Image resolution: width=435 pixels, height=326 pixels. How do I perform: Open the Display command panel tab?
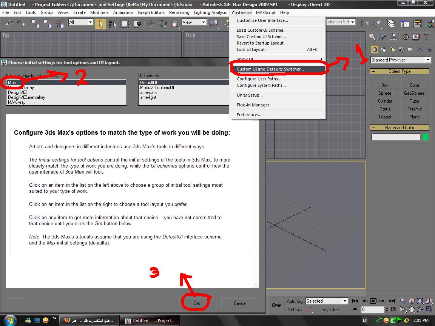pos(416,37)
